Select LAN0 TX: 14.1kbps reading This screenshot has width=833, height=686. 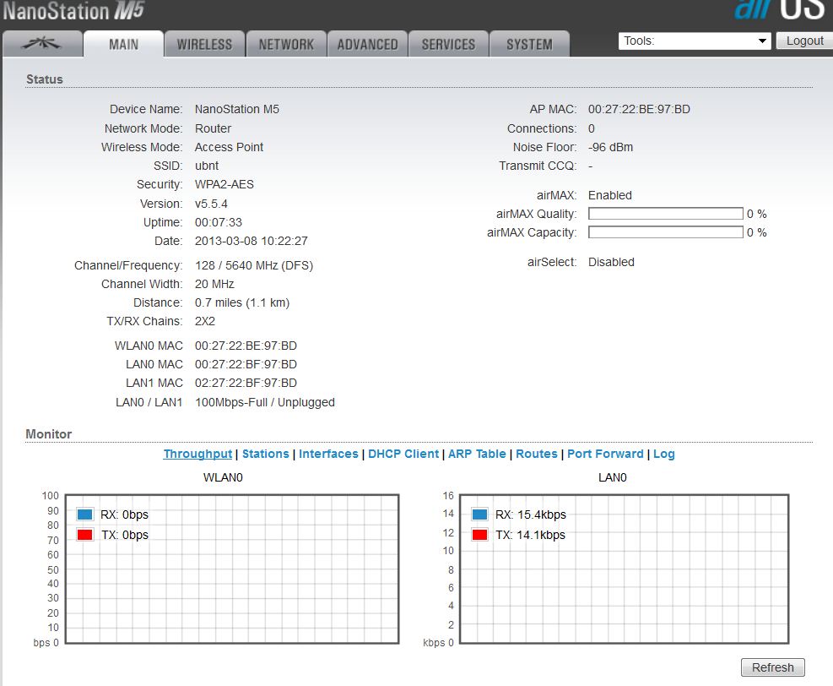point(530,535)
